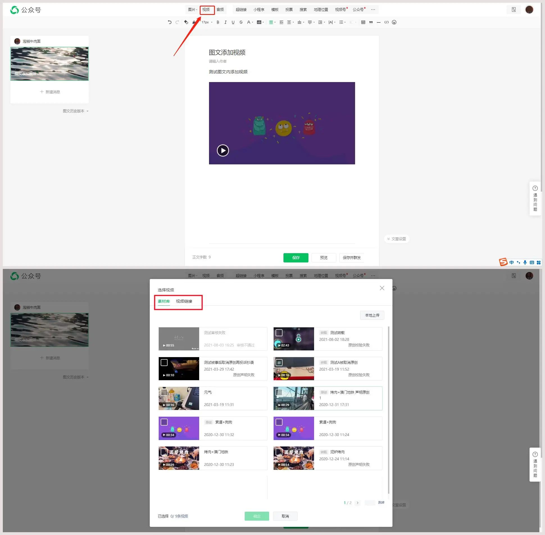
Task: Select checkbox for 测试转载 video
Action: [x=279, y=333]
